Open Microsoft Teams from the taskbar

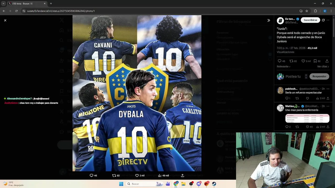point(168,184)
